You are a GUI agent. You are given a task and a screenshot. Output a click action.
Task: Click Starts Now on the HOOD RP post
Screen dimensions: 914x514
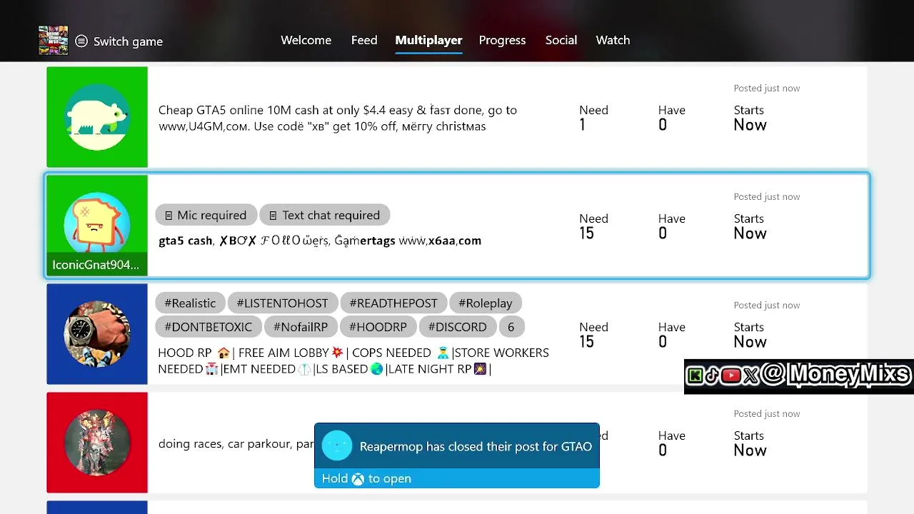pos(750,334)
